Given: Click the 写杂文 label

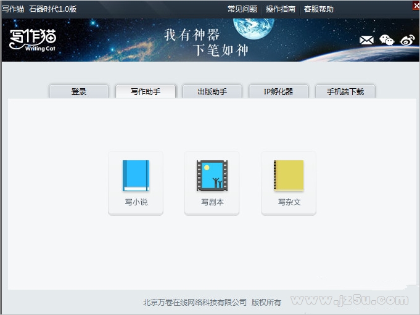Looking at the screenshot, I should tap(289, 202).
